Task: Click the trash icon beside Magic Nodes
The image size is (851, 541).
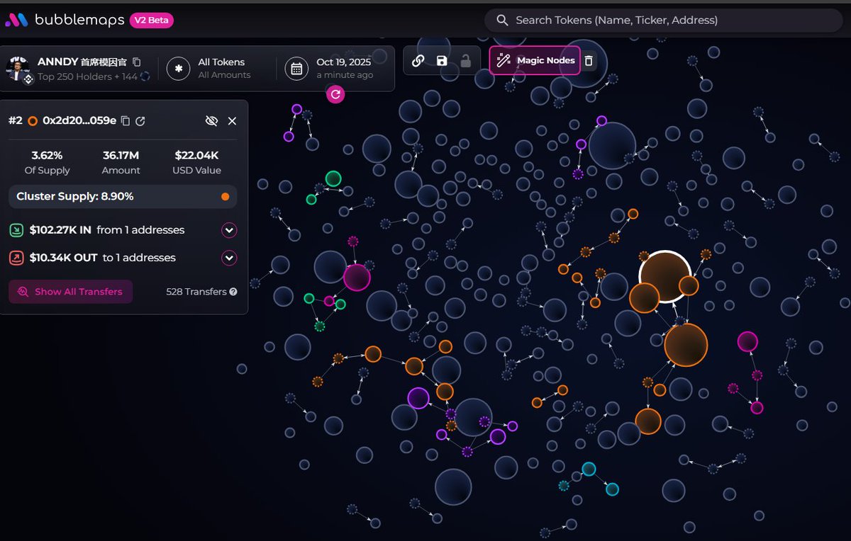Action: coord(589,61)
